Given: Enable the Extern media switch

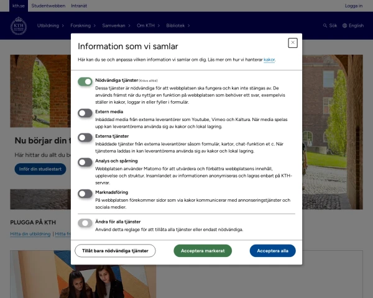Looking at the screenshot, I should (x=85, y=113).
